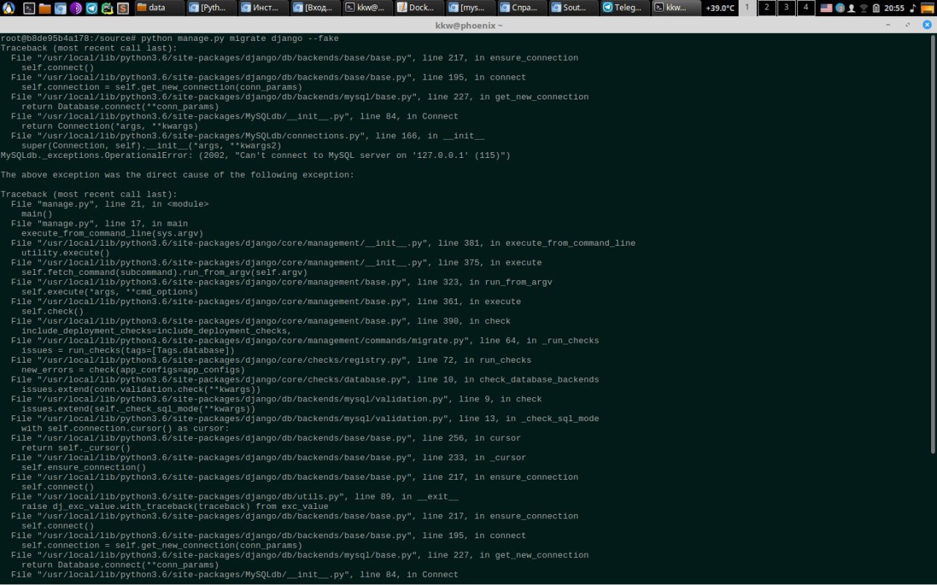This screenshot has width=937, height=585.
Task: Click the music note tray icon
Action: click(x=913, y=8)
